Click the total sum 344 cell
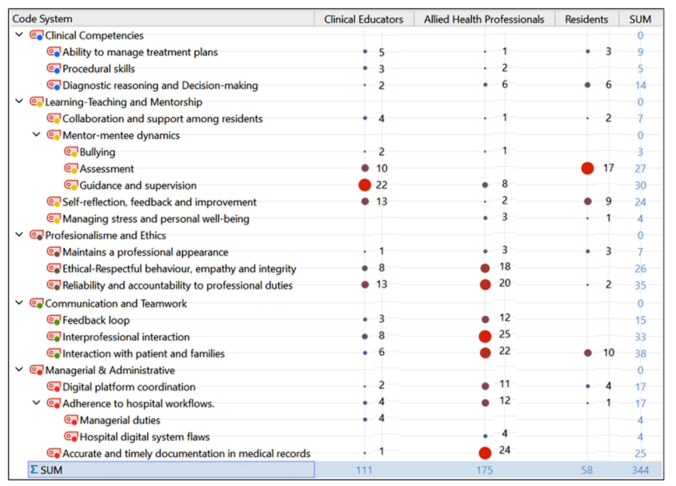This screenshot has width=676, height=486. (x=640, y=470)
